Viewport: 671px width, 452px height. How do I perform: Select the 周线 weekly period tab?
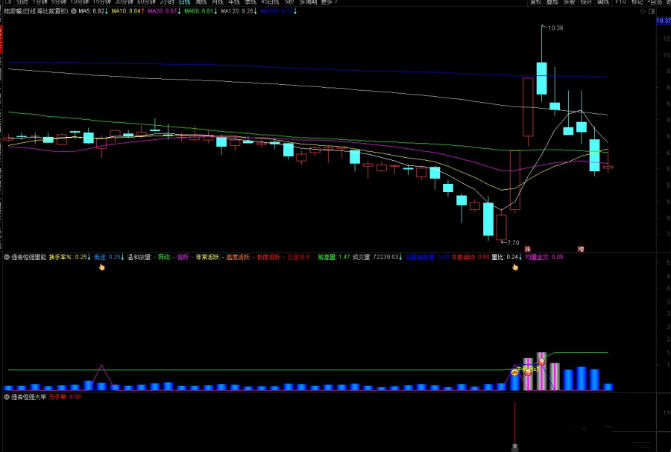200,3
